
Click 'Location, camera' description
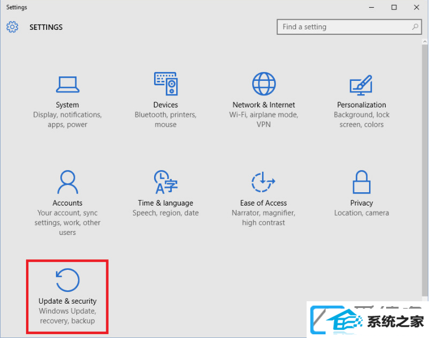[x=362, y=213]
